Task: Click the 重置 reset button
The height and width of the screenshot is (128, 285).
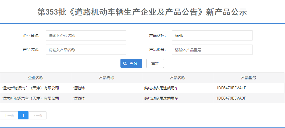Action: coord(155,63)
